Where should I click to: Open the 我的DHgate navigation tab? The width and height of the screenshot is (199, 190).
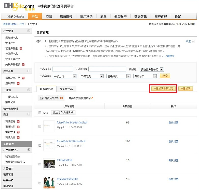coord(16,16)
